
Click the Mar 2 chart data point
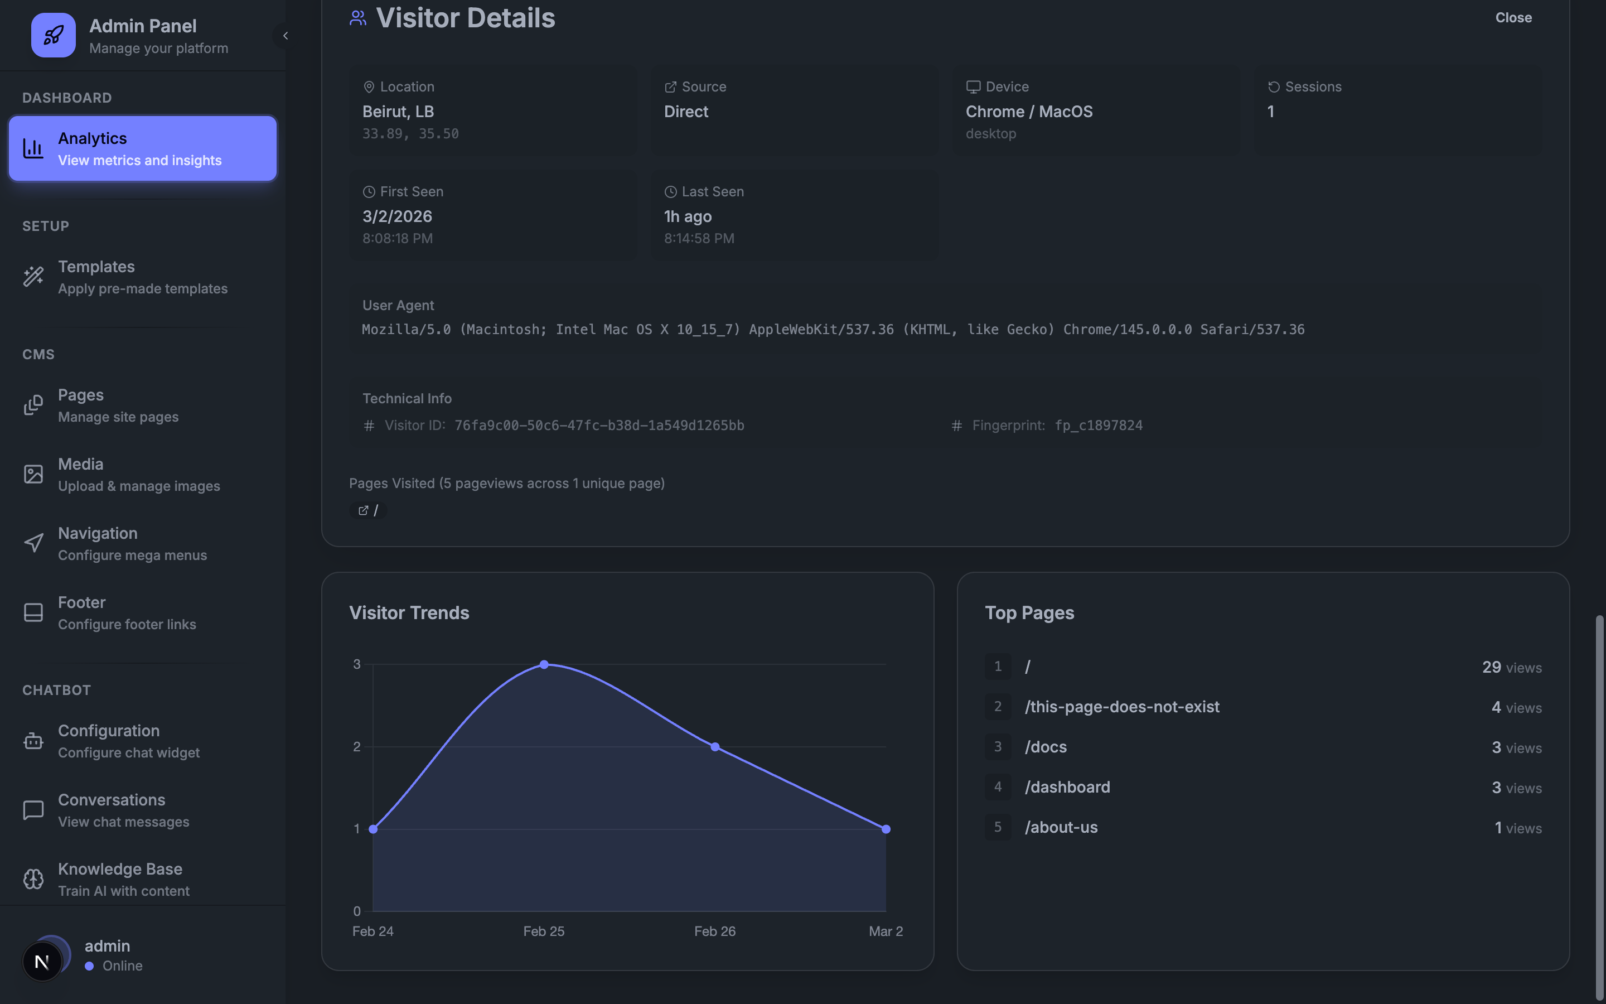pos(886,829)
